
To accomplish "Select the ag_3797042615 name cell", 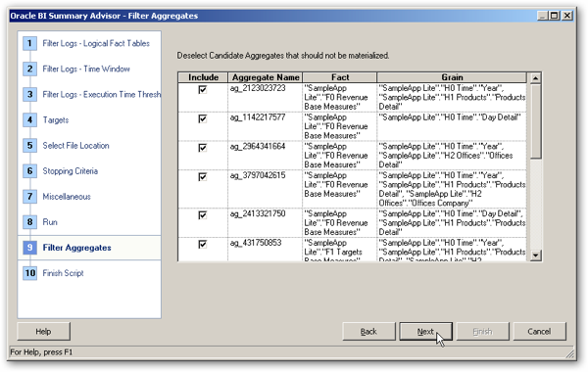I will [x=265, y=189].
